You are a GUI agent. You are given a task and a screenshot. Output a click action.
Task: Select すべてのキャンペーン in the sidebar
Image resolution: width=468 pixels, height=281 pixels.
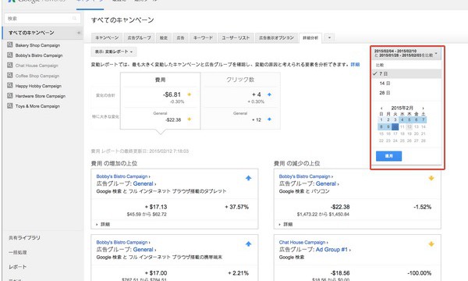click(x=31, y=33)
